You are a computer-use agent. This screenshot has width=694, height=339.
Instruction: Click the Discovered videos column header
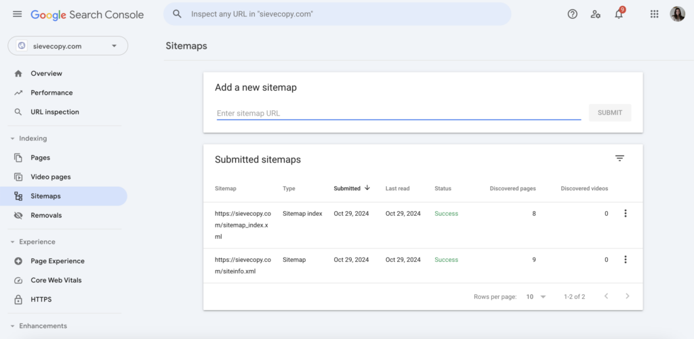pos(584,188)
